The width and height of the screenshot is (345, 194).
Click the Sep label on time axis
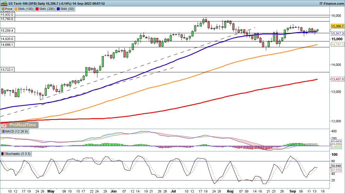pyautogui.click(x=293, y=191)
